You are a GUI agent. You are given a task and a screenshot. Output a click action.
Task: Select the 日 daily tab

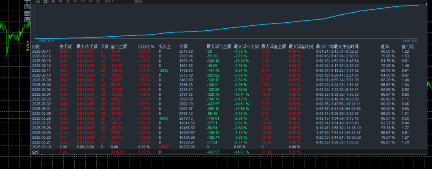tap(46, 2)
